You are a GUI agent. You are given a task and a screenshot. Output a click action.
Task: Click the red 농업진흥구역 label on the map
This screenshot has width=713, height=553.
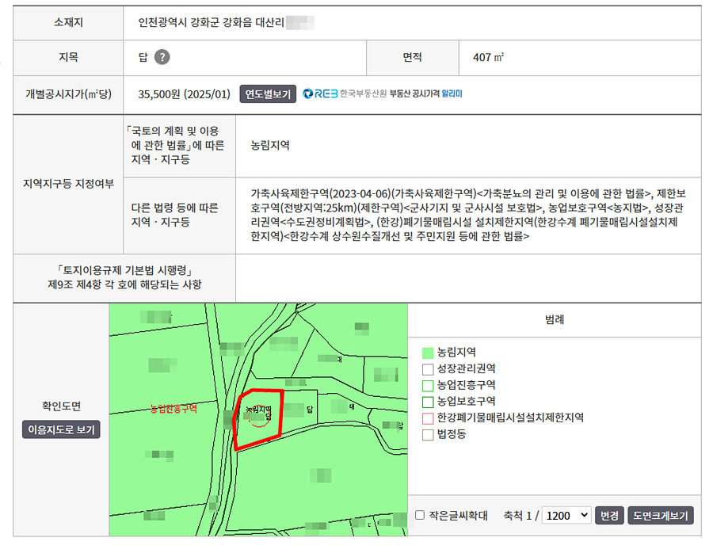click(x=173, y=409)
